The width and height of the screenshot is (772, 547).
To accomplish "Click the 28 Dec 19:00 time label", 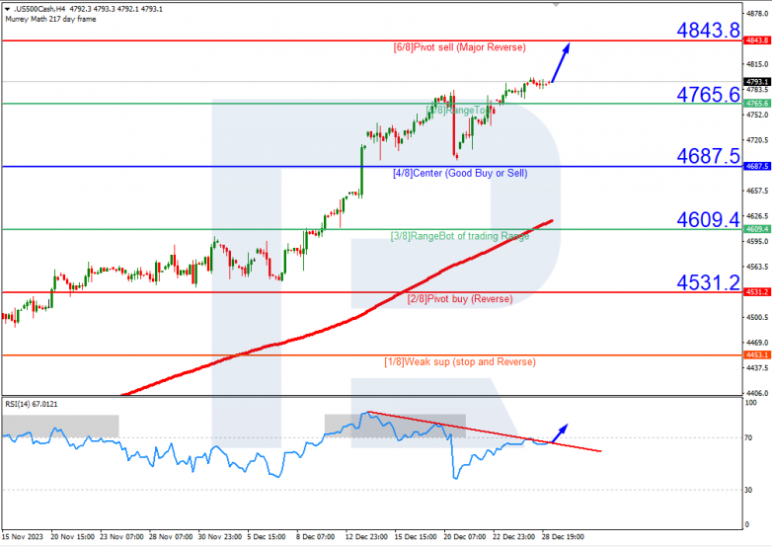I will [563, 537].
